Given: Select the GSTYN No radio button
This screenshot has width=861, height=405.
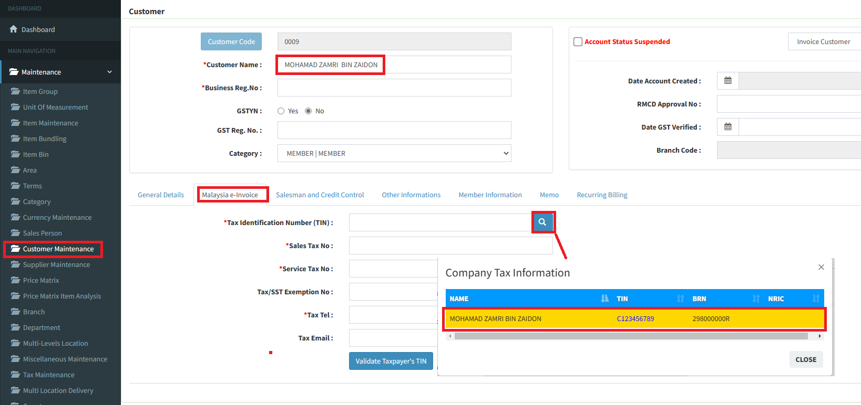Looking at the screenshot, I should 309,111.
